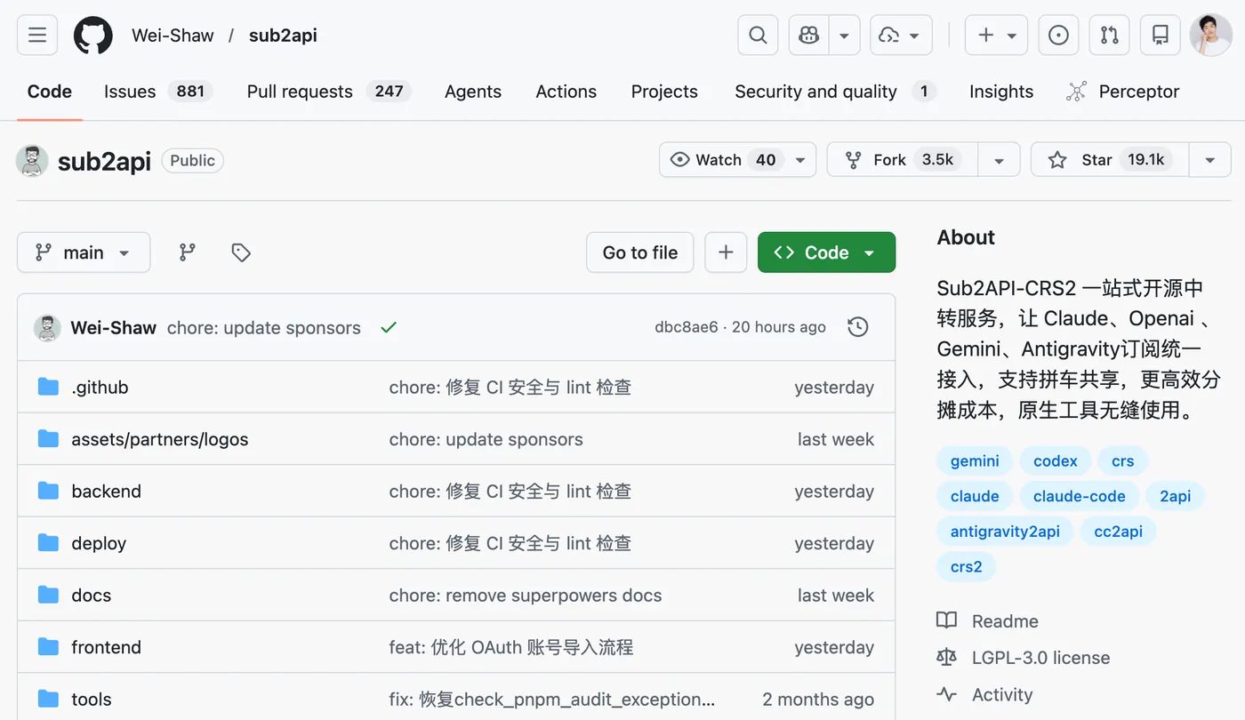Select the Code tab

pos(50,92)
